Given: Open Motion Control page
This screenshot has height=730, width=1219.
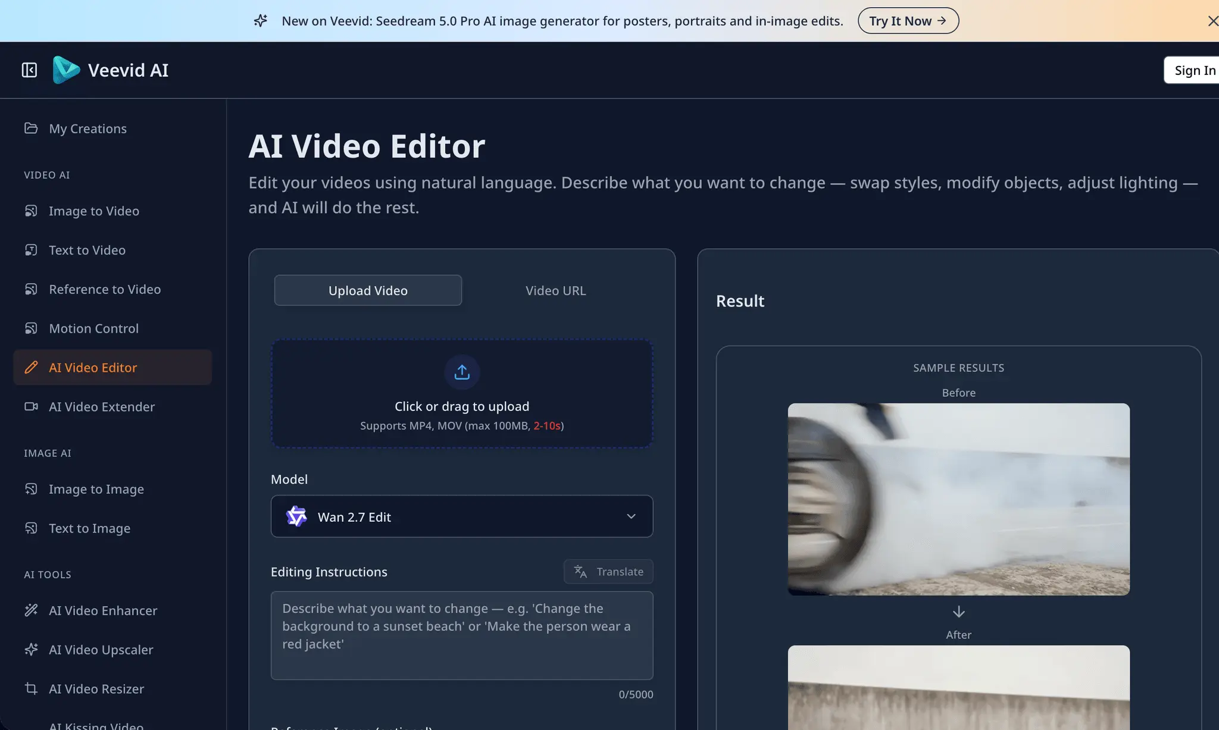Looking at the screenshot, I should pyautogui.click(x=112, y=328).
